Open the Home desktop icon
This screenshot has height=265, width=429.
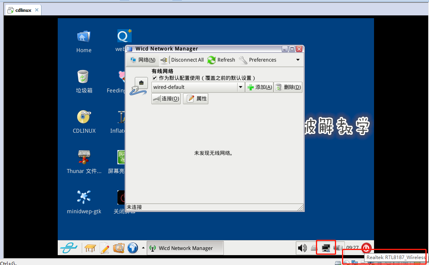84,41
